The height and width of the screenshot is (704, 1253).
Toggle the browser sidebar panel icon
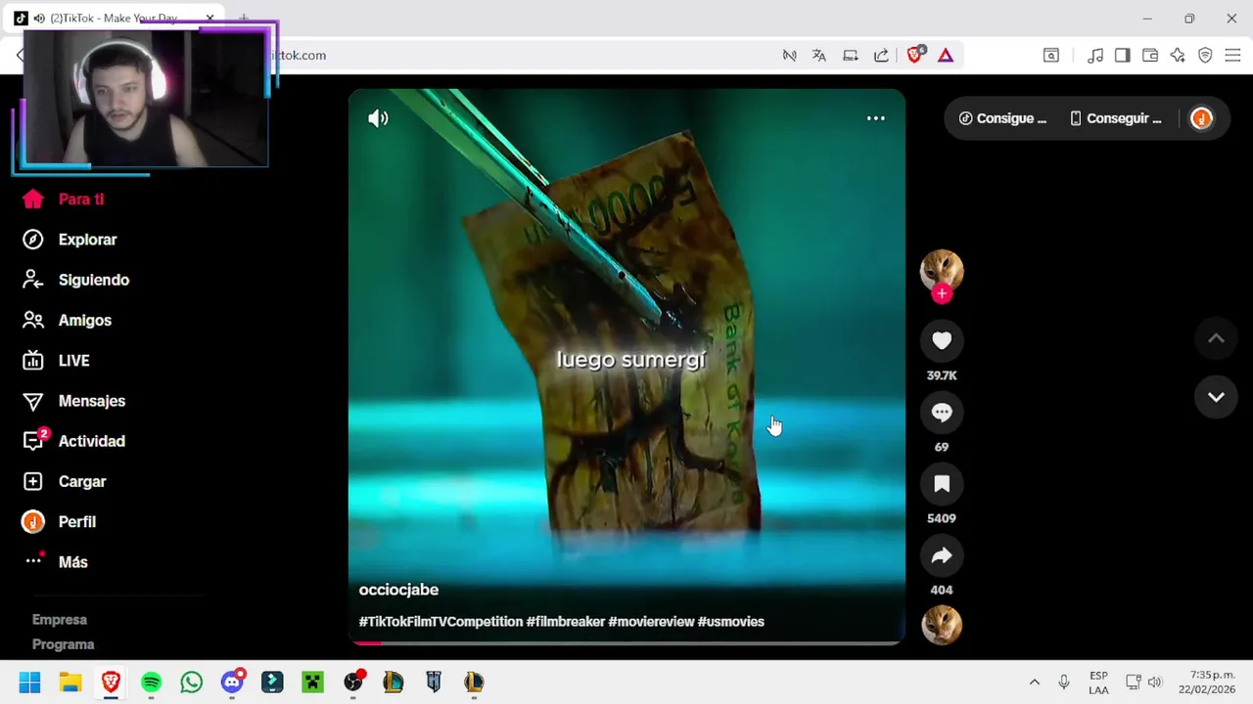1123,56
